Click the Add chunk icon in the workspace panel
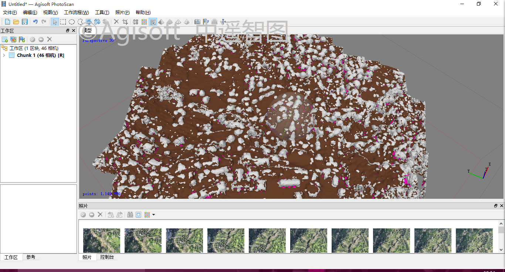Image resolution: width=505 pixels, height=272 pixels. pos(5,39)
